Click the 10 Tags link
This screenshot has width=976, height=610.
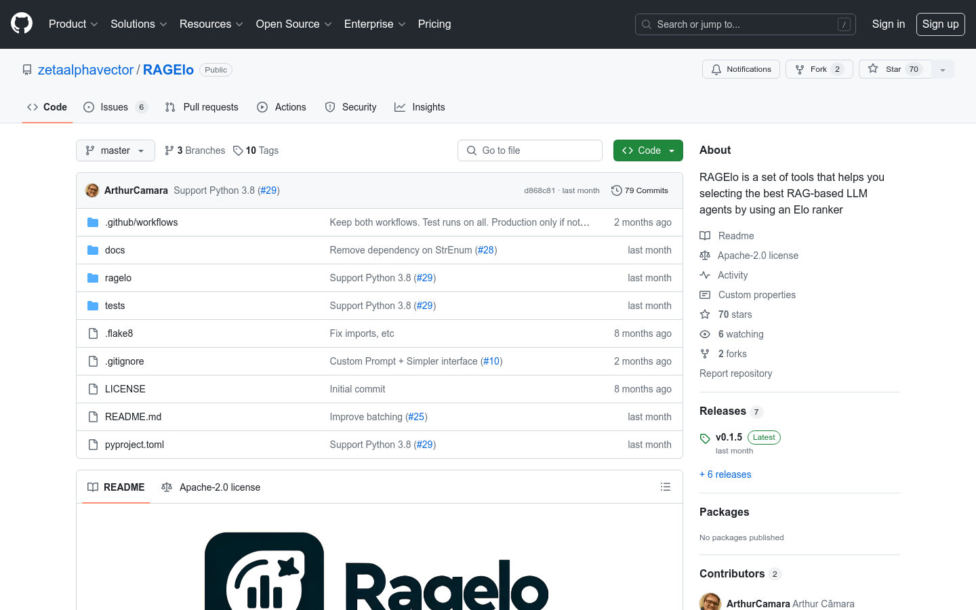256,150
